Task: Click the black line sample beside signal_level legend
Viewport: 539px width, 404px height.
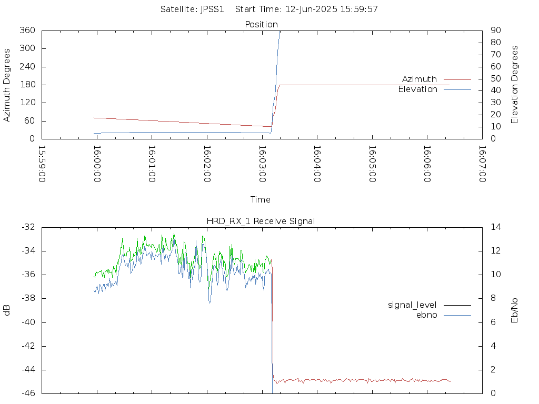Action: tap(457, 305)
